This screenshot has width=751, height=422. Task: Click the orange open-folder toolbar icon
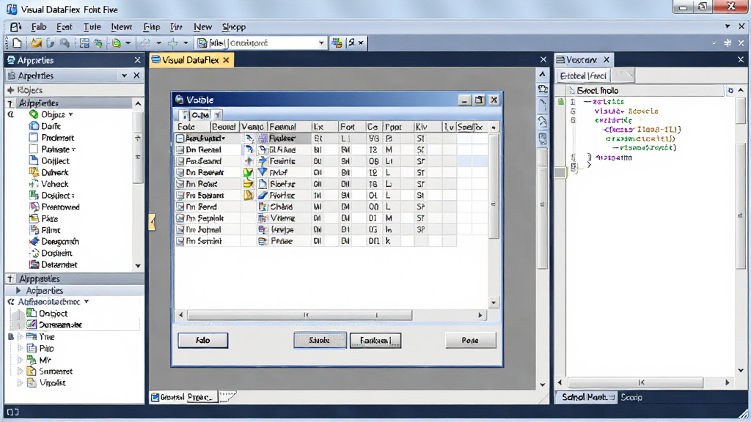tap(36, 43)
